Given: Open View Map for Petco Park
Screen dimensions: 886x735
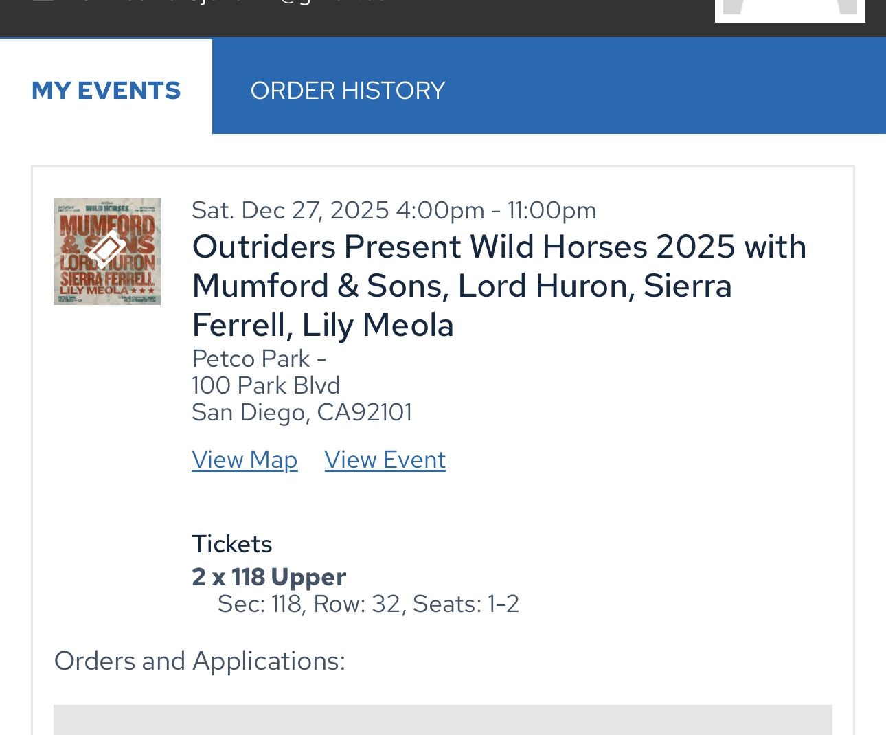Looking at the screenshot, I should pos(245,460).
